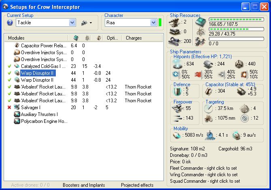Click the calibration icon showing 200

coord(175,41)
